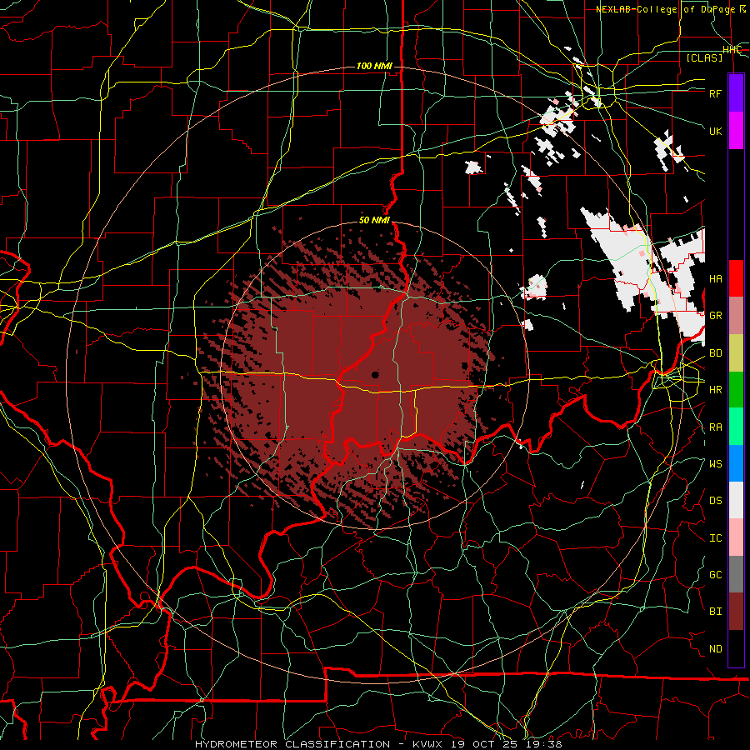
Task: Click the 50 NMI range ring label
Action: coord(374,221)
